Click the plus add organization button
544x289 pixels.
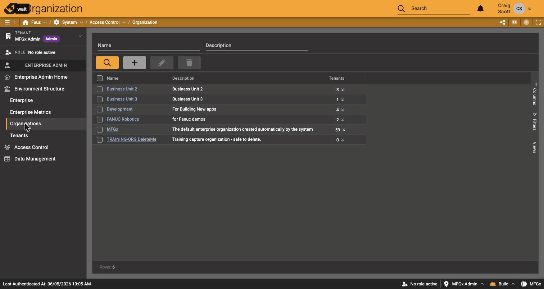(x=135, y=63)
